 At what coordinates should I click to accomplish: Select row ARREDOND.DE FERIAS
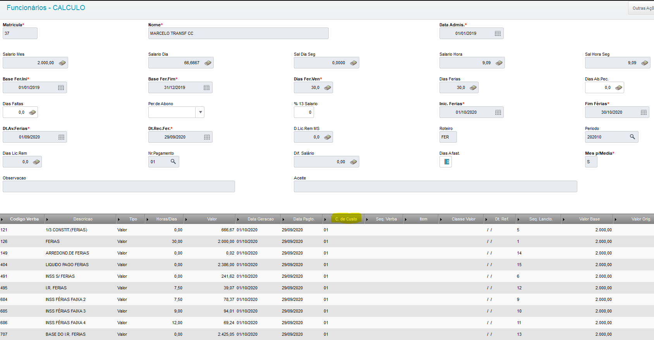tap(327, 253)
